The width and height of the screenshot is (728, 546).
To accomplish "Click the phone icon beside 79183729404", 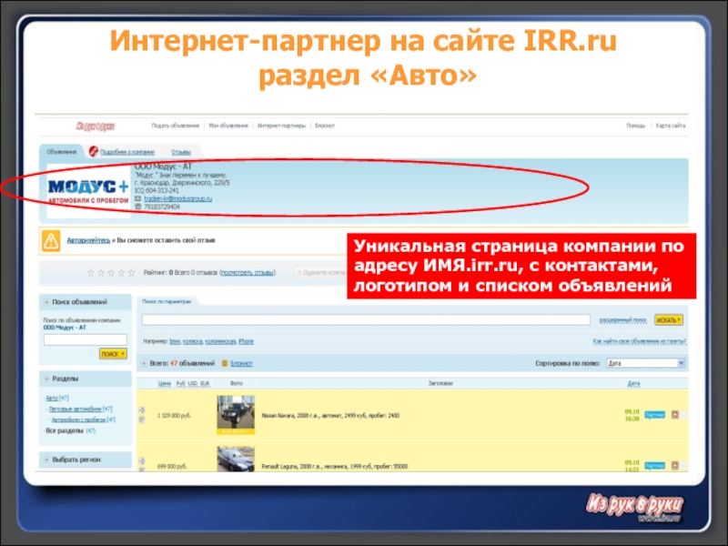I will (138, 207).
